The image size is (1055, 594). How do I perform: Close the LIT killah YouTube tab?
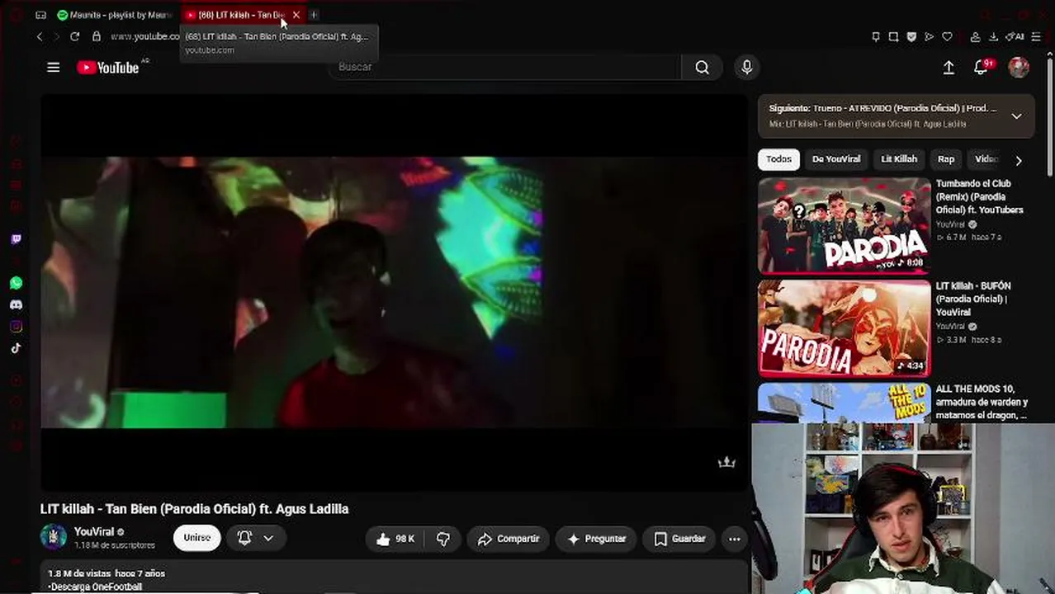(296, 15)
